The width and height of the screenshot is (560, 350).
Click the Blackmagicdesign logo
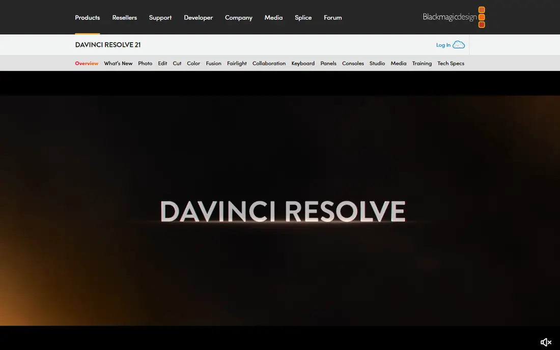pos(454,17)
